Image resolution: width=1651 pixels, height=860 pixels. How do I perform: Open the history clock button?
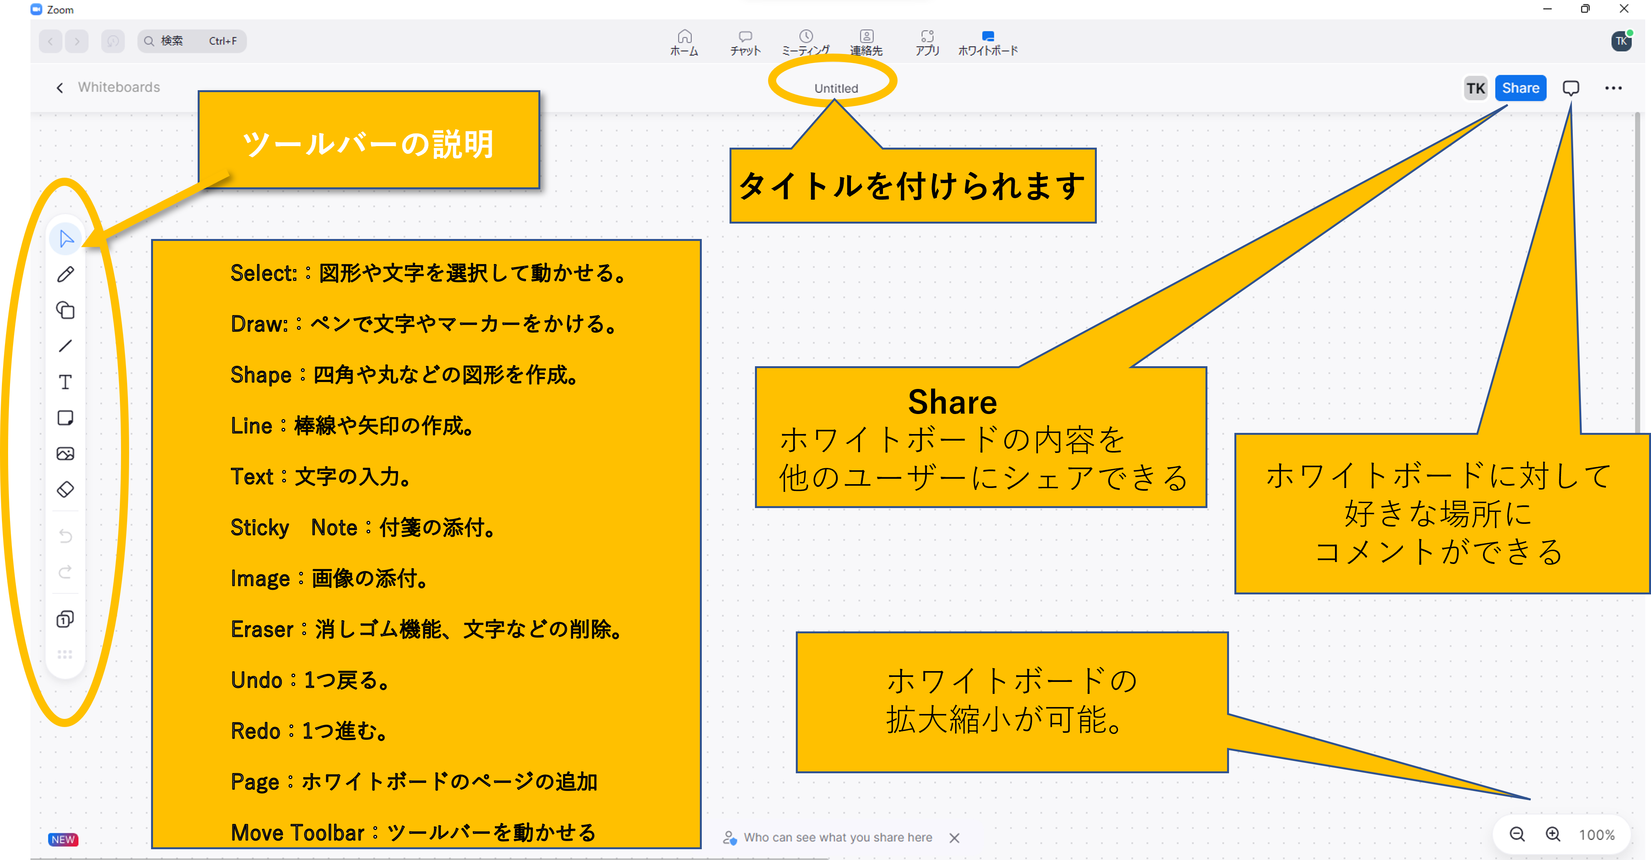(113, 41)
